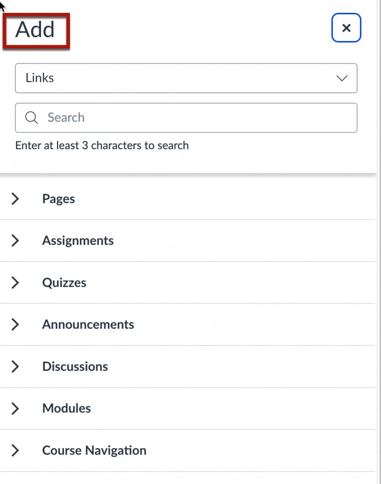Select the Announcements category row
The width and height of the screenshot is (381, 484).
88,325
